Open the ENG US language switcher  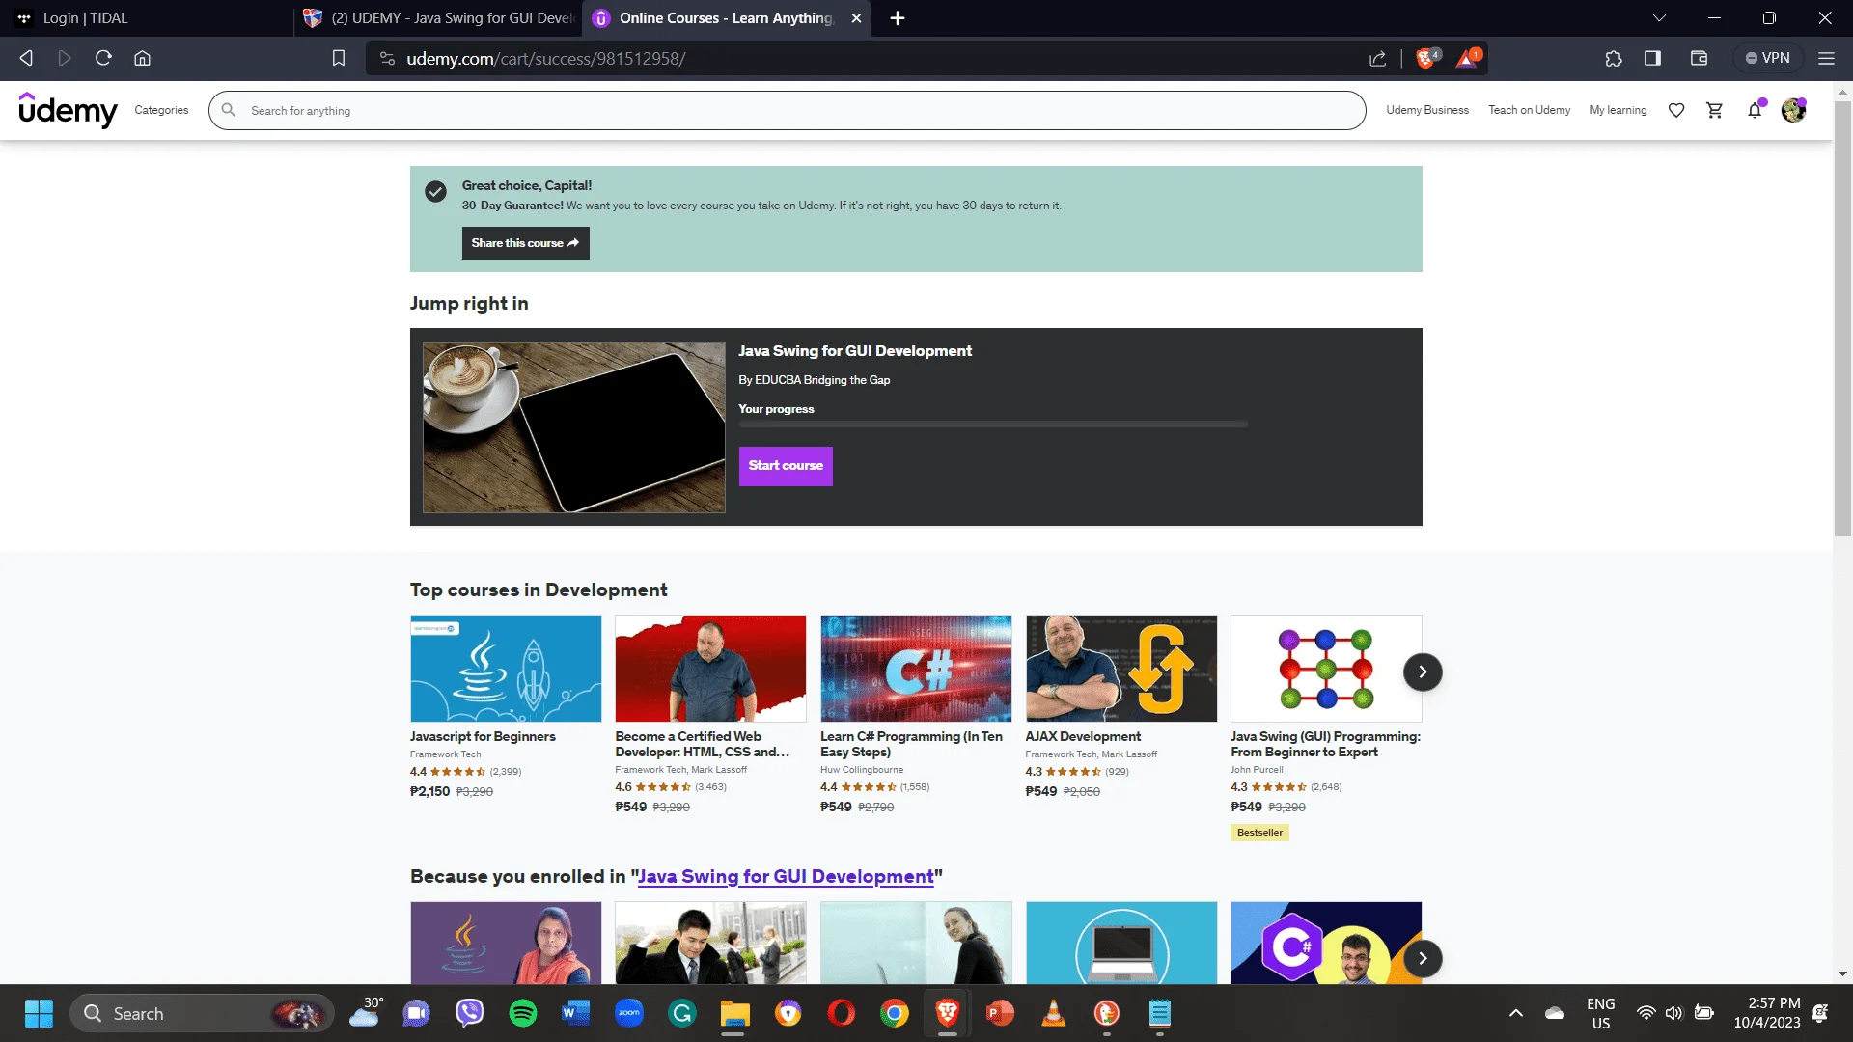coord(1601,1013)
